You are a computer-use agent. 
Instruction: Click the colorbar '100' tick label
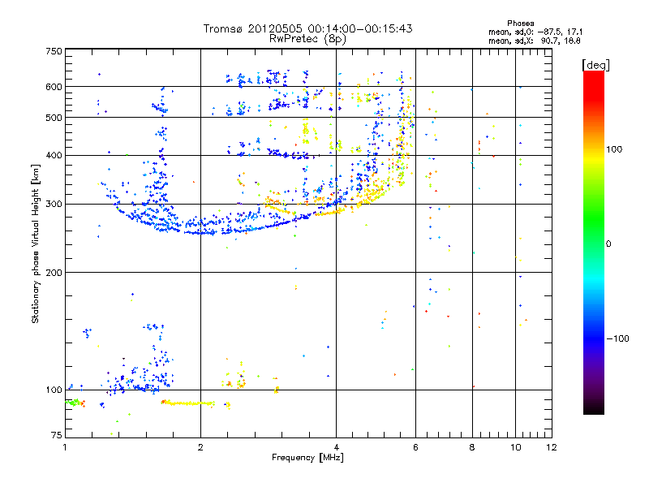pos(614,149)
